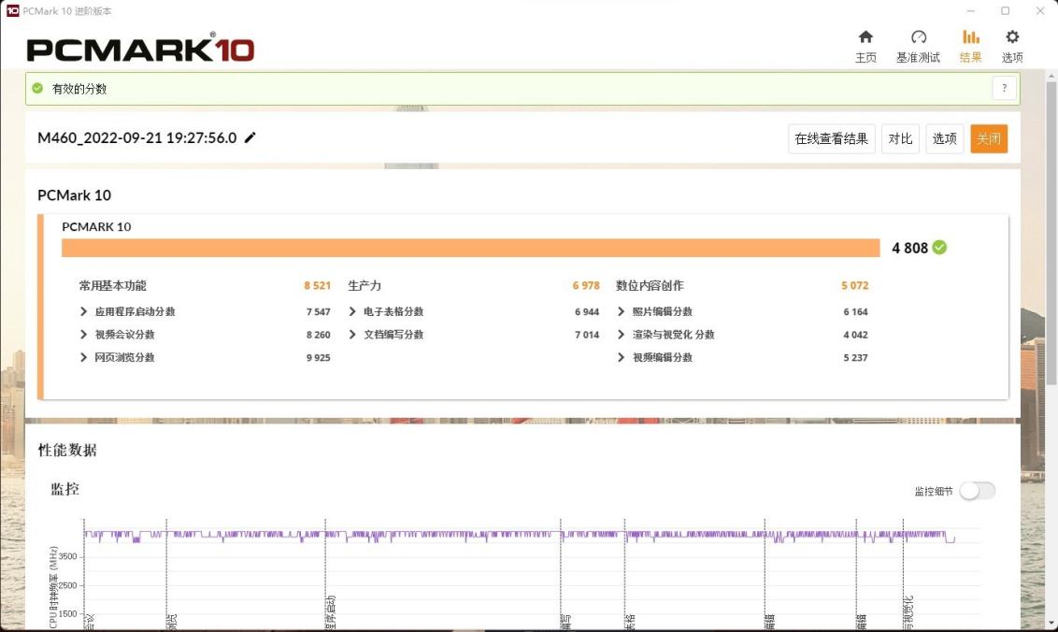Image resolution: width=1058 pixels, height=632 pixels.
Task: Click the 生产力 heading
Action: (x=365, y=286)
